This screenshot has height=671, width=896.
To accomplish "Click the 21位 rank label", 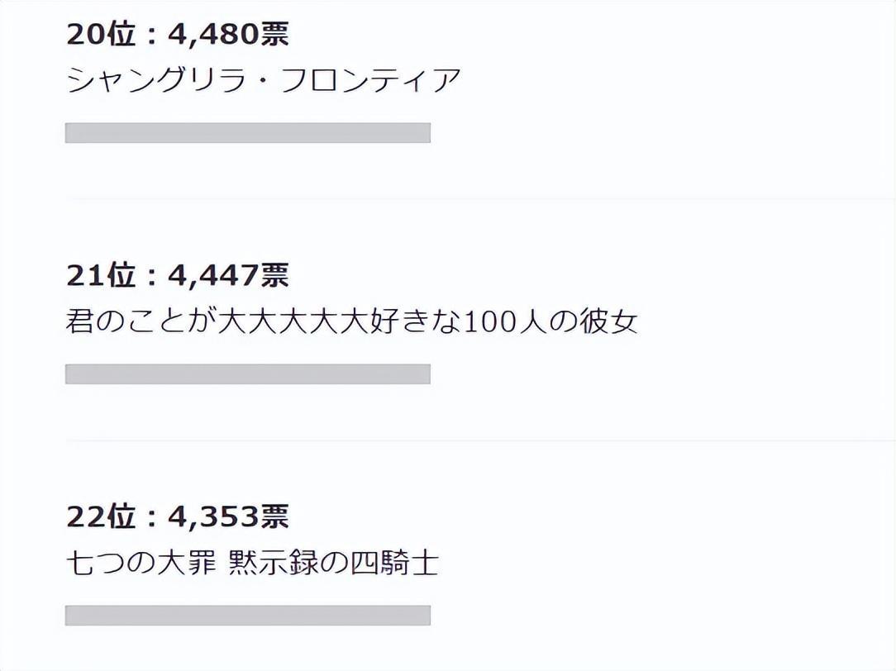I will pyautogui.click(x=100, y=275).
